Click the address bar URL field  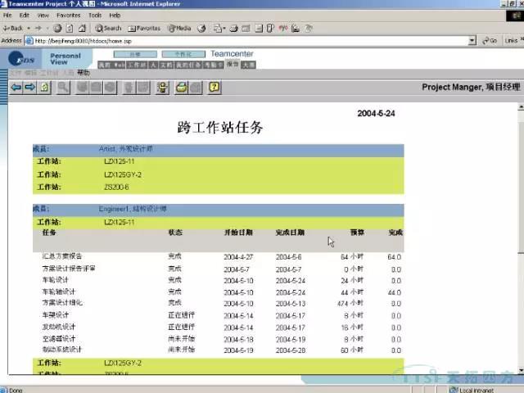pyautogui.click(x=246, y=40)
